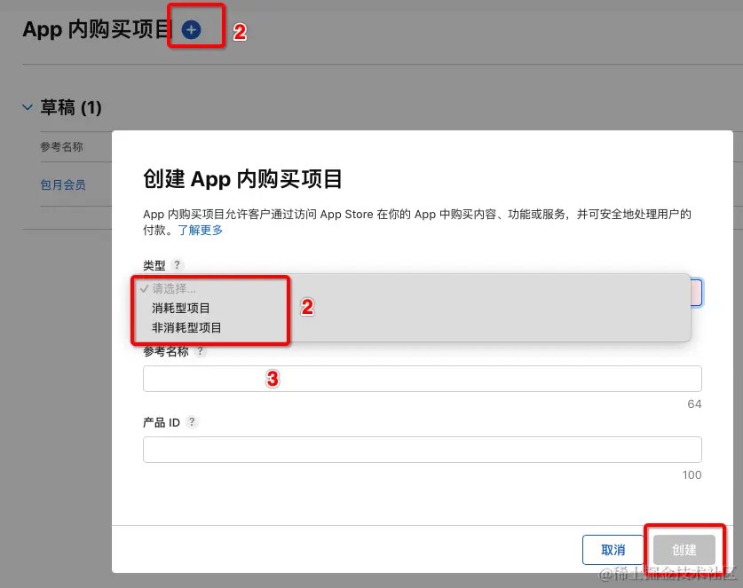Viewport: 743px width, 588px height.
Task: Click the App 内购买项目 page heading
Action: (x=98, y=29)
